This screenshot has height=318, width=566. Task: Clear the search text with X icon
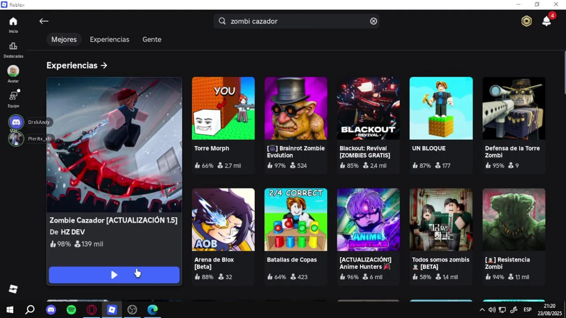[x=374, y=21]
